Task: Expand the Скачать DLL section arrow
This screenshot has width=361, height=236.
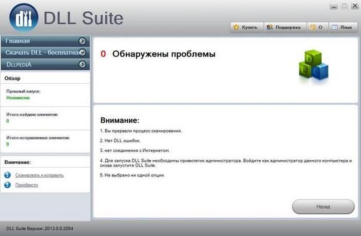Action: pos(83,52)
